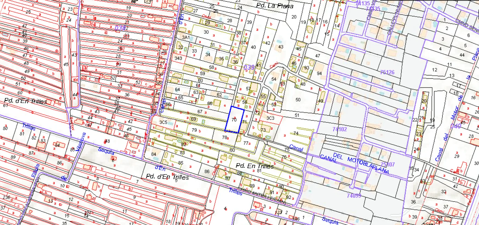Select parcel number 69
Image resolution: width=479 pixels, height=225 pixels.
pyautogui.click(x=194, y=119)
